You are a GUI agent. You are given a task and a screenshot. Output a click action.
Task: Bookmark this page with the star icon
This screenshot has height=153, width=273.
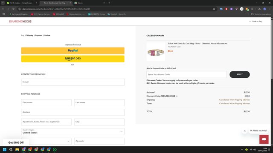[214, 9]
